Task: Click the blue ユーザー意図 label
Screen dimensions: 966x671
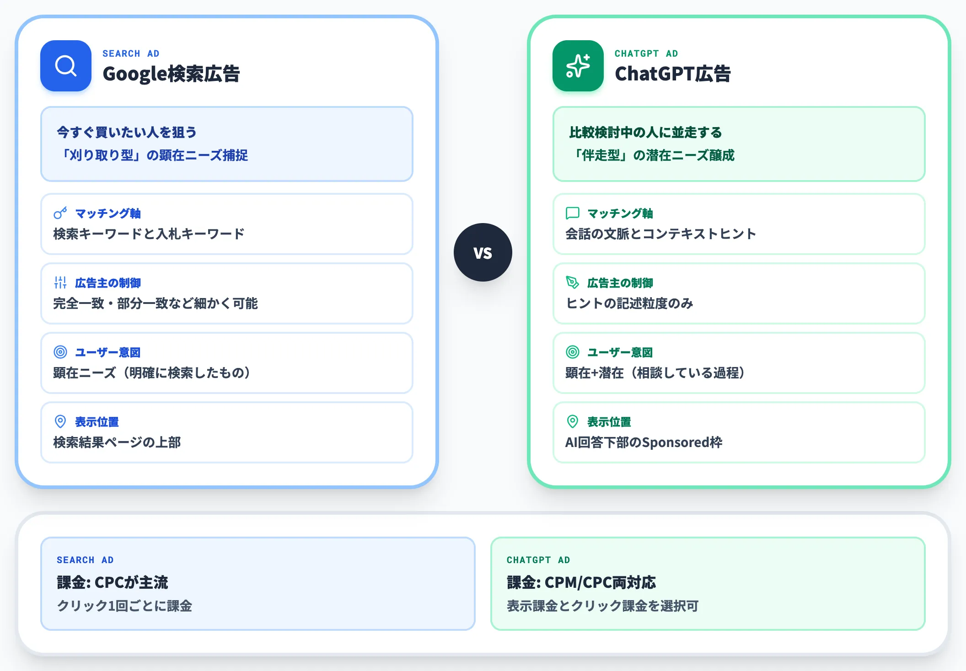Action: coord(108,352)
